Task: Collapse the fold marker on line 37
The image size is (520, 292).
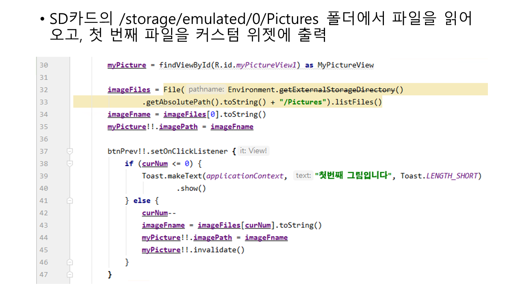Action: point(70,151)
